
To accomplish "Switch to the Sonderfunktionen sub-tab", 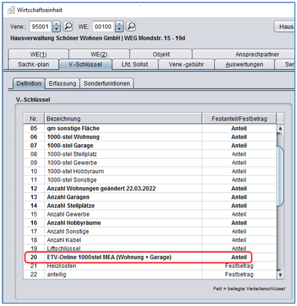I will point(106,84).
